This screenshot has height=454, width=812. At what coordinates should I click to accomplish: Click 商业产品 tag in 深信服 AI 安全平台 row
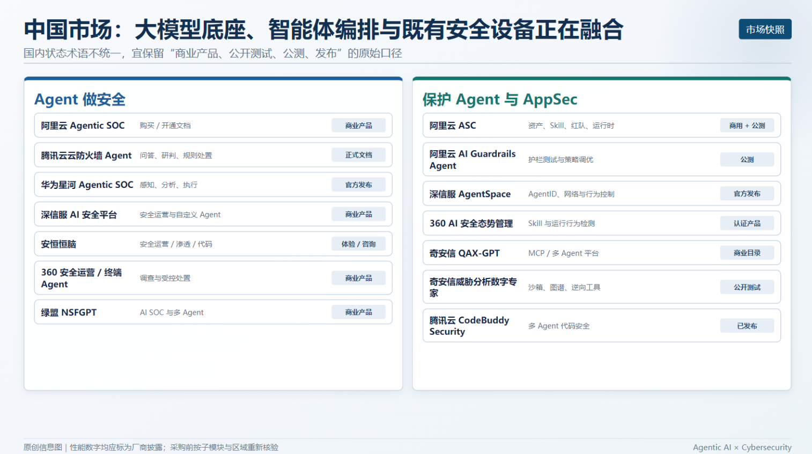tap(358, 214)
